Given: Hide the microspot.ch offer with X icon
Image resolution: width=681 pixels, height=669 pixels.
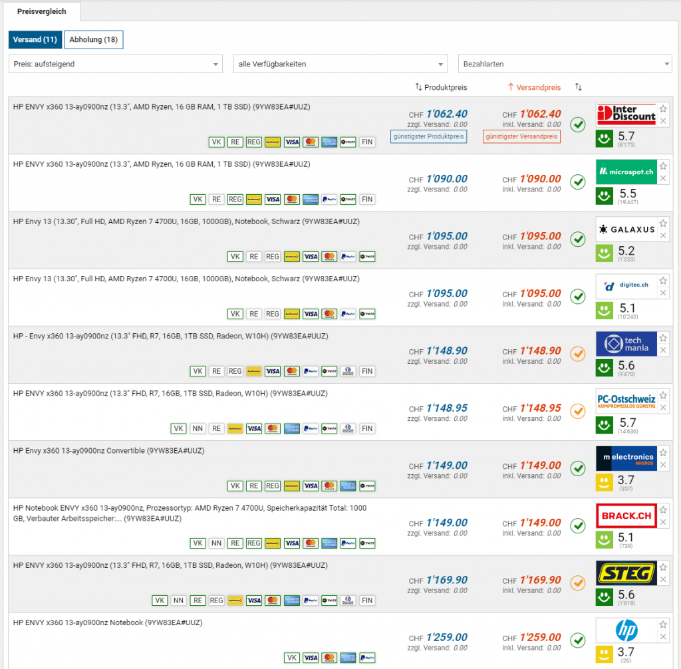Looking at the screenshot, I should pos(663,178).
